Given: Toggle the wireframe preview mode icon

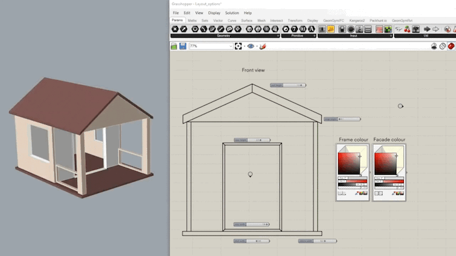Looking at the screenshot, I should click(x=442, y=46).
